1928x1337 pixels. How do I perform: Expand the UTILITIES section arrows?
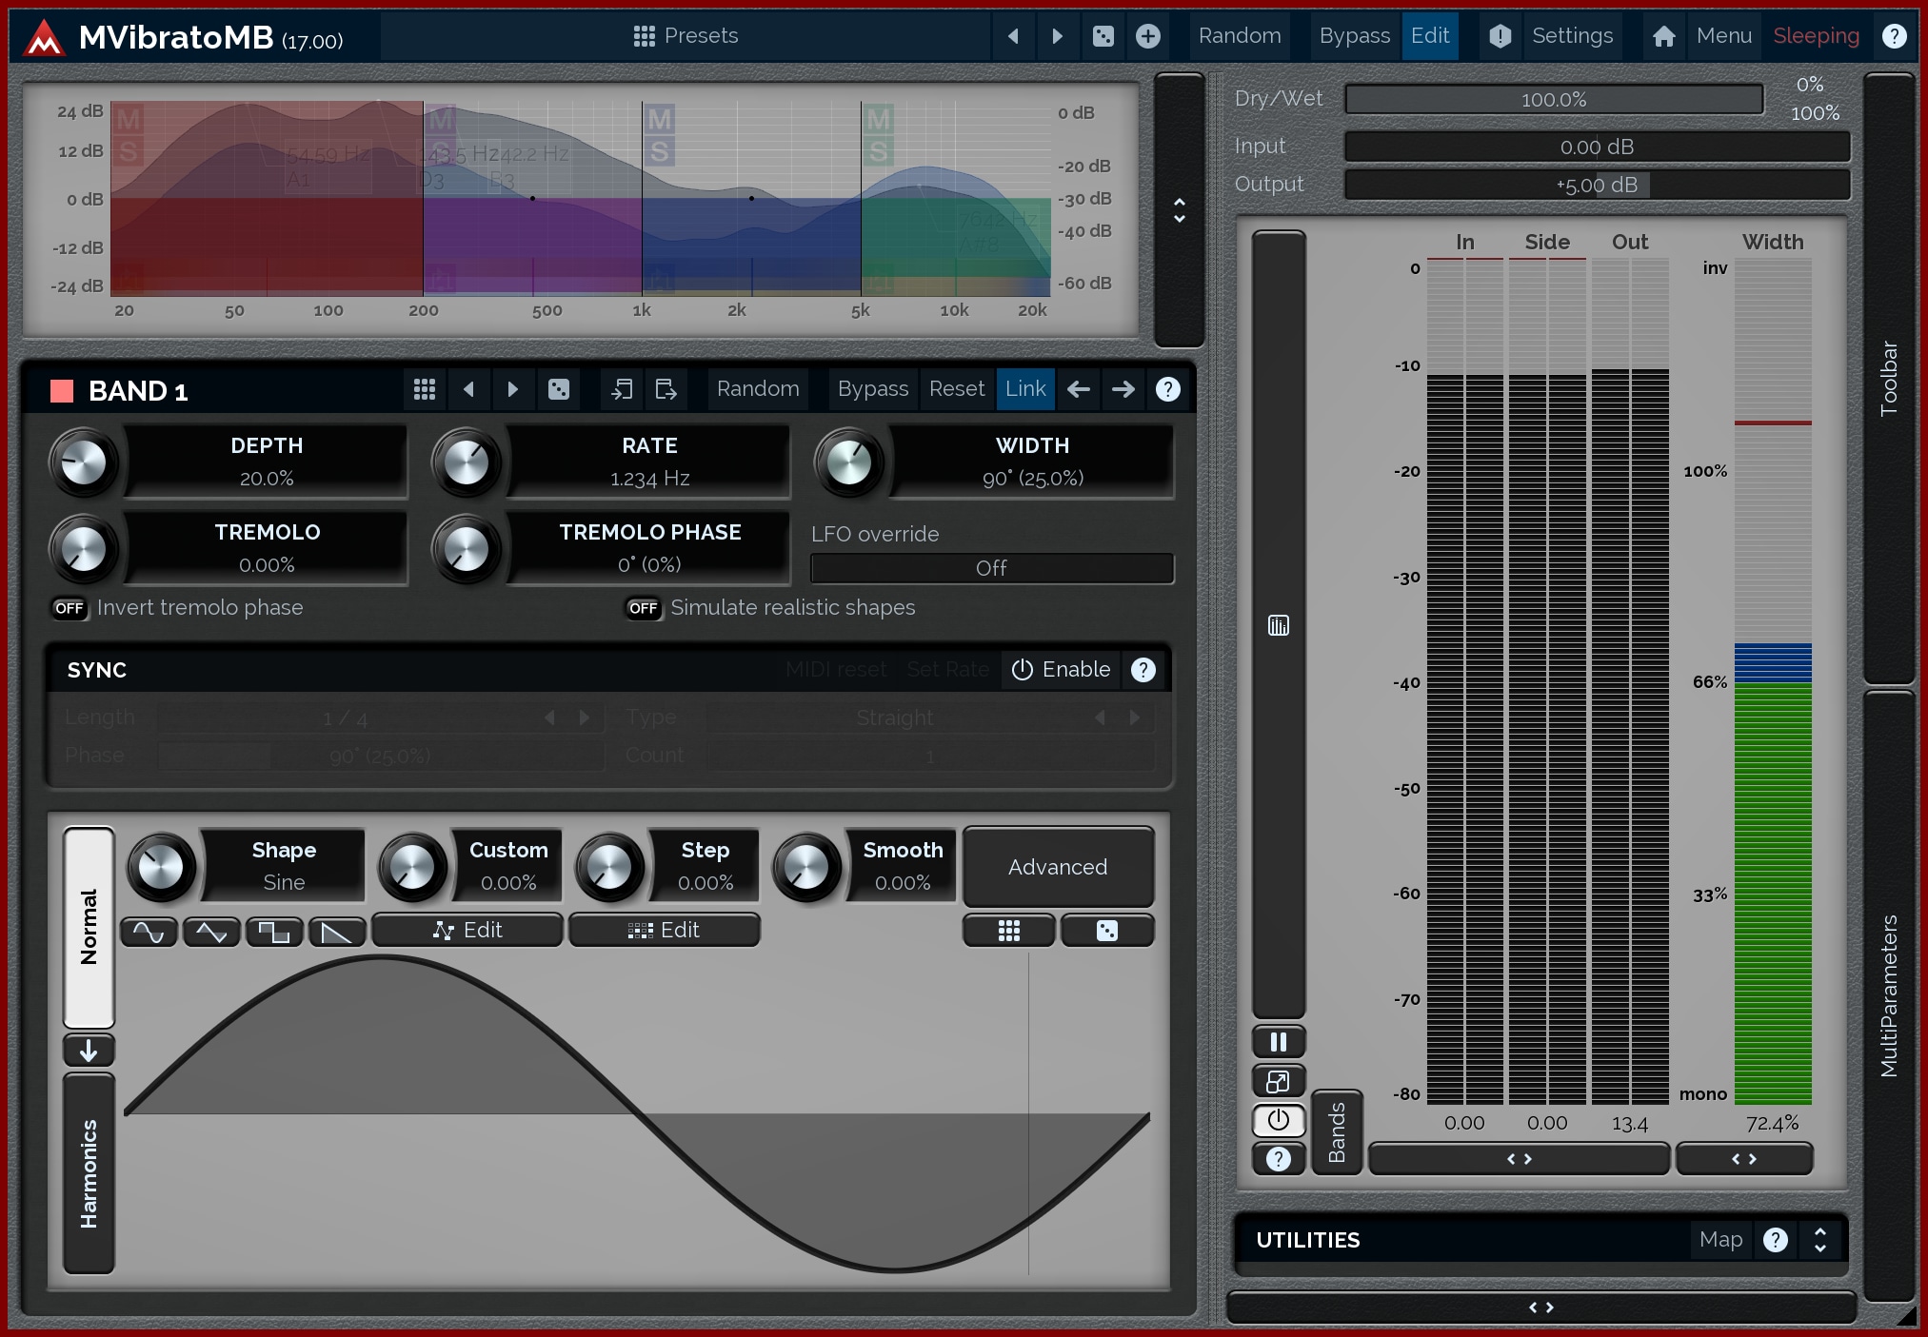tap(1819, 1239)
